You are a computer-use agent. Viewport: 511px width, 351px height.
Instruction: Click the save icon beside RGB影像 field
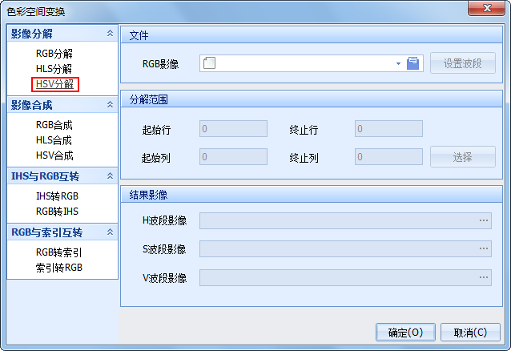413,64
